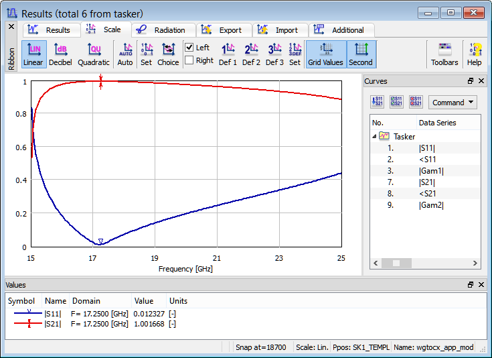Choose the Quadratic scale icon
492x358 pixels.
[x=94, y=54]
